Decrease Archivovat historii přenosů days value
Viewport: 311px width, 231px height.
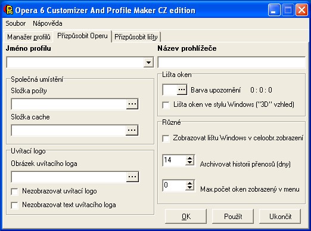(x=190, y=163)
